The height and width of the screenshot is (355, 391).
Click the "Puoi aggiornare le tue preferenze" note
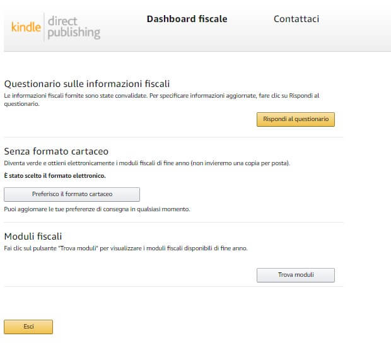tap(96, 209)
